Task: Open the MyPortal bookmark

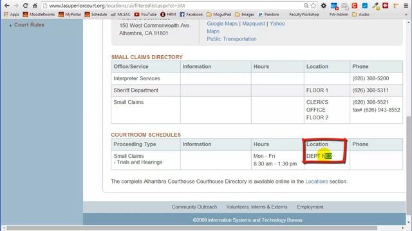Action: click(x=70, y=14)
